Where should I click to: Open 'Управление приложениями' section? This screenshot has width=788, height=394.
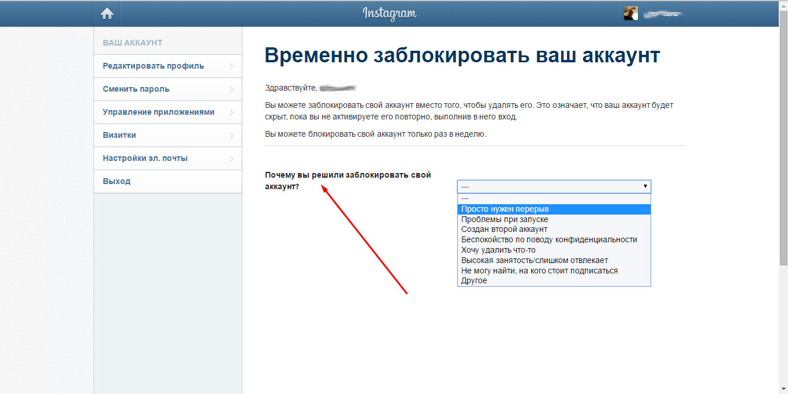159,112
